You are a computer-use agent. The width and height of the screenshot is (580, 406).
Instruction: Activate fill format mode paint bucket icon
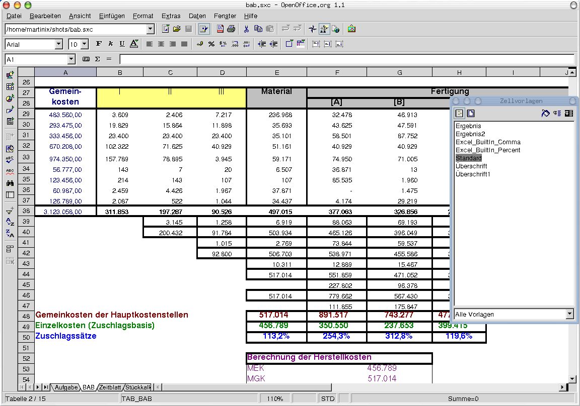pos(545,114)
